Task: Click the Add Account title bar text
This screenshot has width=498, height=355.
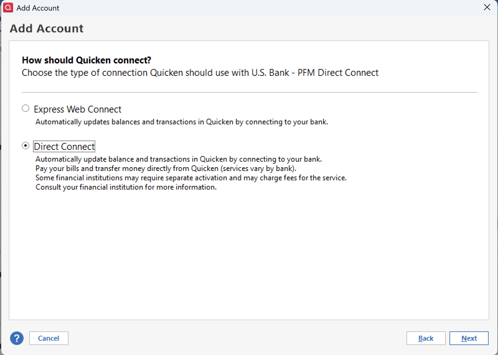Action: [x=38, y=8]
